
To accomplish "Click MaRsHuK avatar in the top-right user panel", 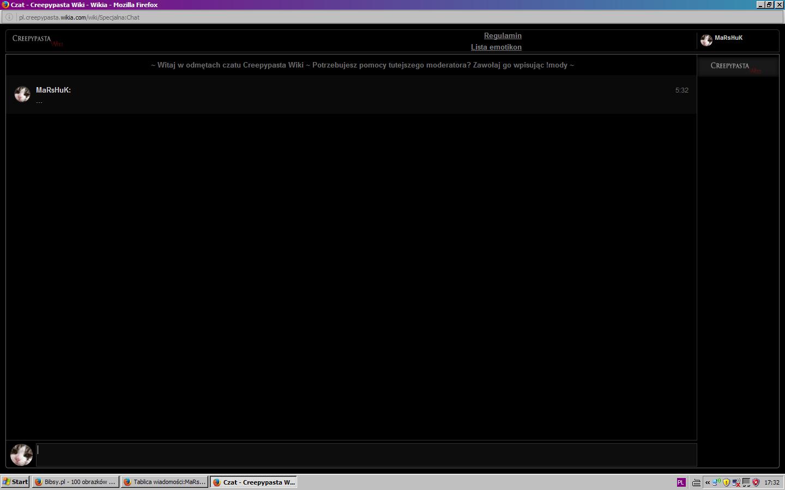I will (706, 40).
